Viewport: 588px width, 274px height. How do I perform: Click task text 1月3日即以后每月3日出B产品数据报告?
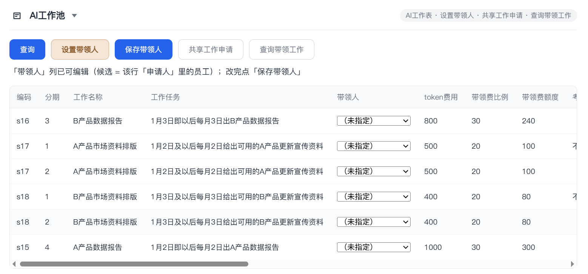pos(215,121)
